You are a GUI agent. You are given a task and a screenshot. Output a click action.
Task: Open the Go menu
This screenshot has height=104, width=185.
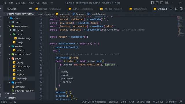38,3
